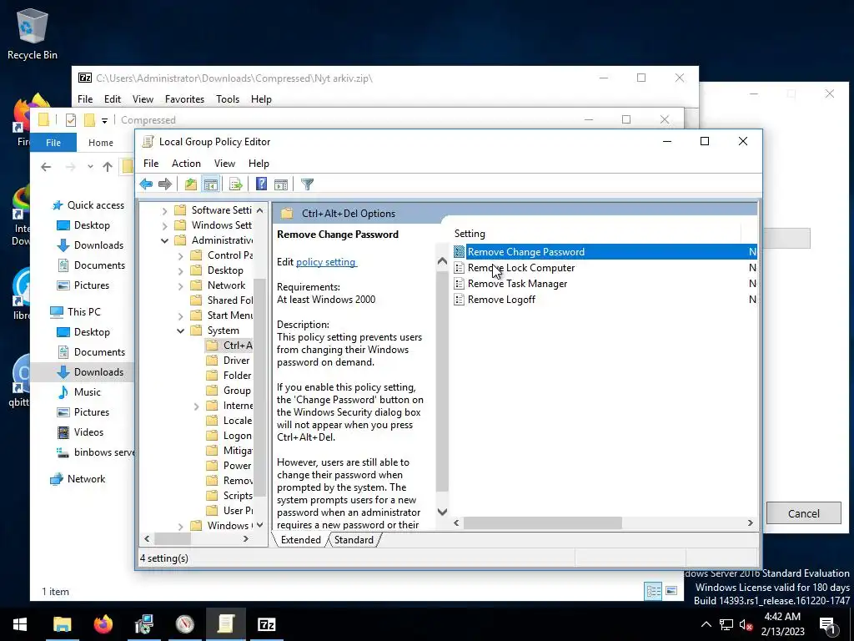Image resolution: width=854 pixels, height=641 pixels.
Task: Open Server Manager taskbar icon
Action: pyautogui.click(x=143, y=624)
